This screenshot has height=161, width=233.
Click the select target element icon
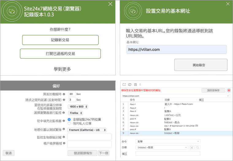click(x=192, y=147)
